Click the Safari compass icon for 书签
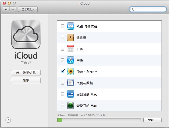 (x=70, y=60)
